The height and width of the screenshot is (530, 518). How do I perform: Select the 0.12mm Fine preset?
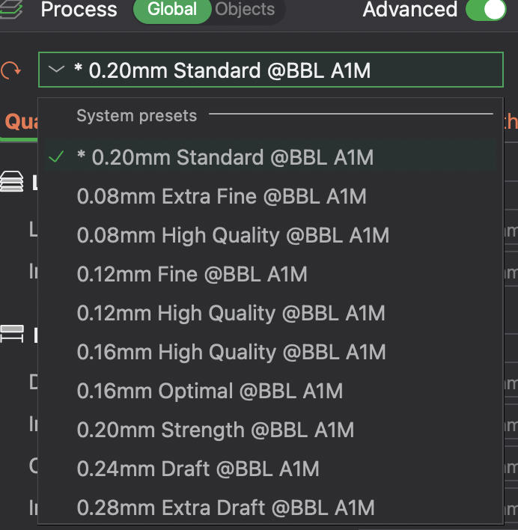coord(192,274)
